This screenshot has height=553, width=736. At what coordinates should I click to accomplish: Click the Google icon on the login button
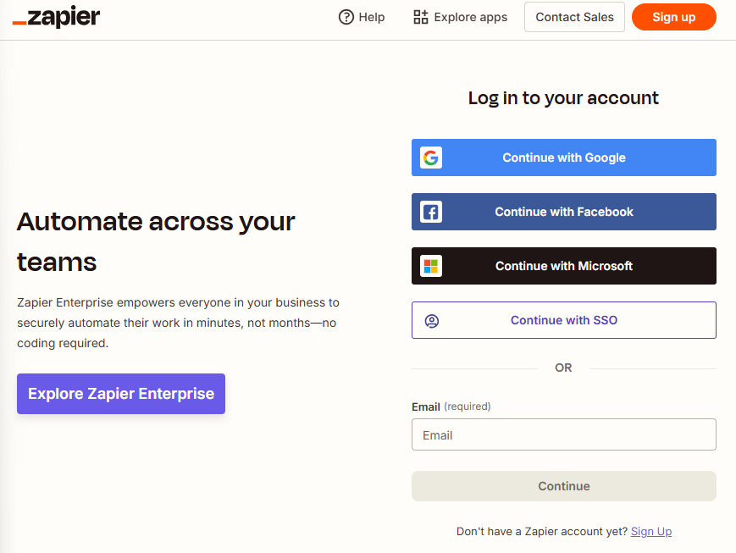(x=431, y=158)
